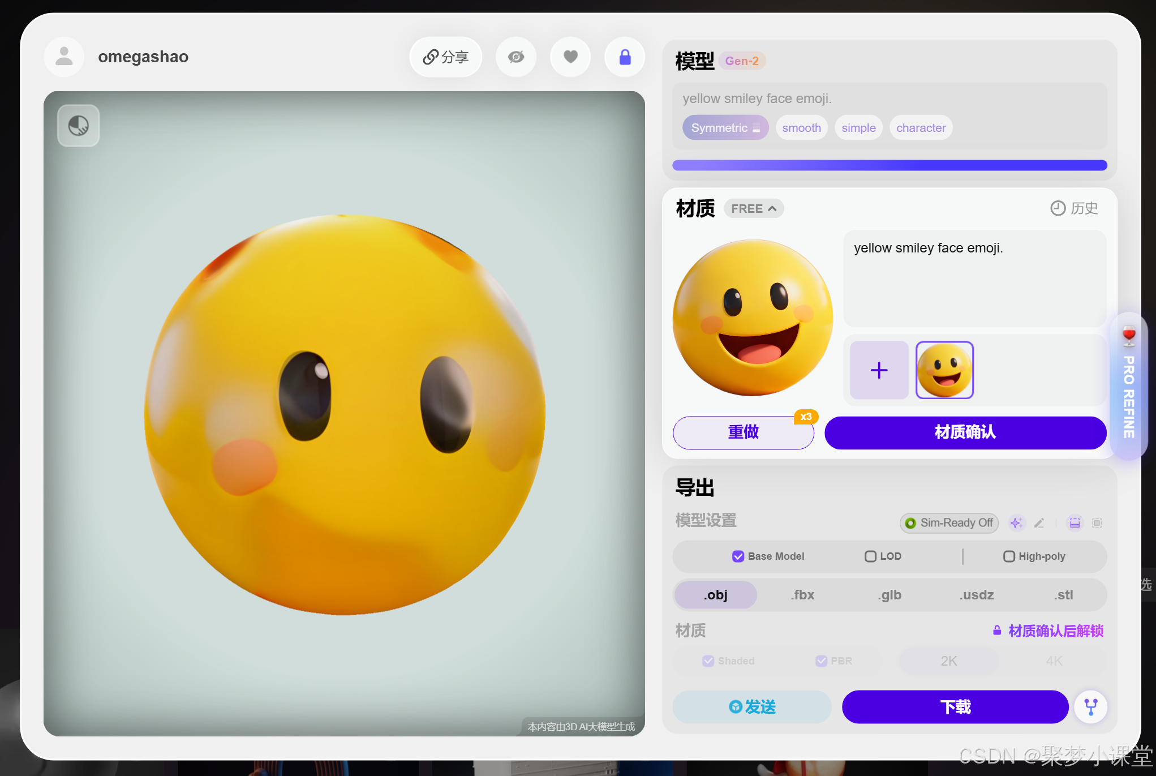Click the lock privacy icon
Screen dimensions: 1156x776
[x=625, y=57]
